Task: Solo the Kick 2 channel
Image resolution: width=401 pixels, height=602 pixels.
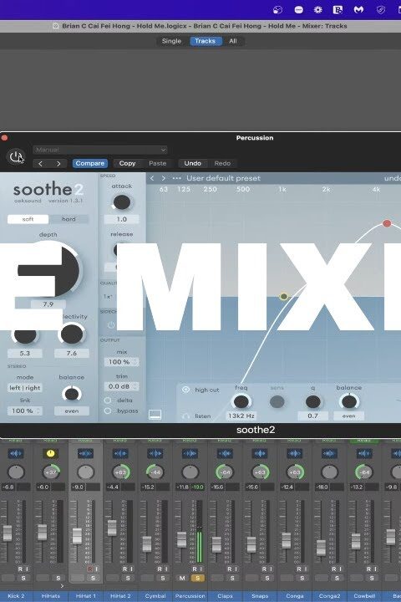Action: [x=23, y=578]
